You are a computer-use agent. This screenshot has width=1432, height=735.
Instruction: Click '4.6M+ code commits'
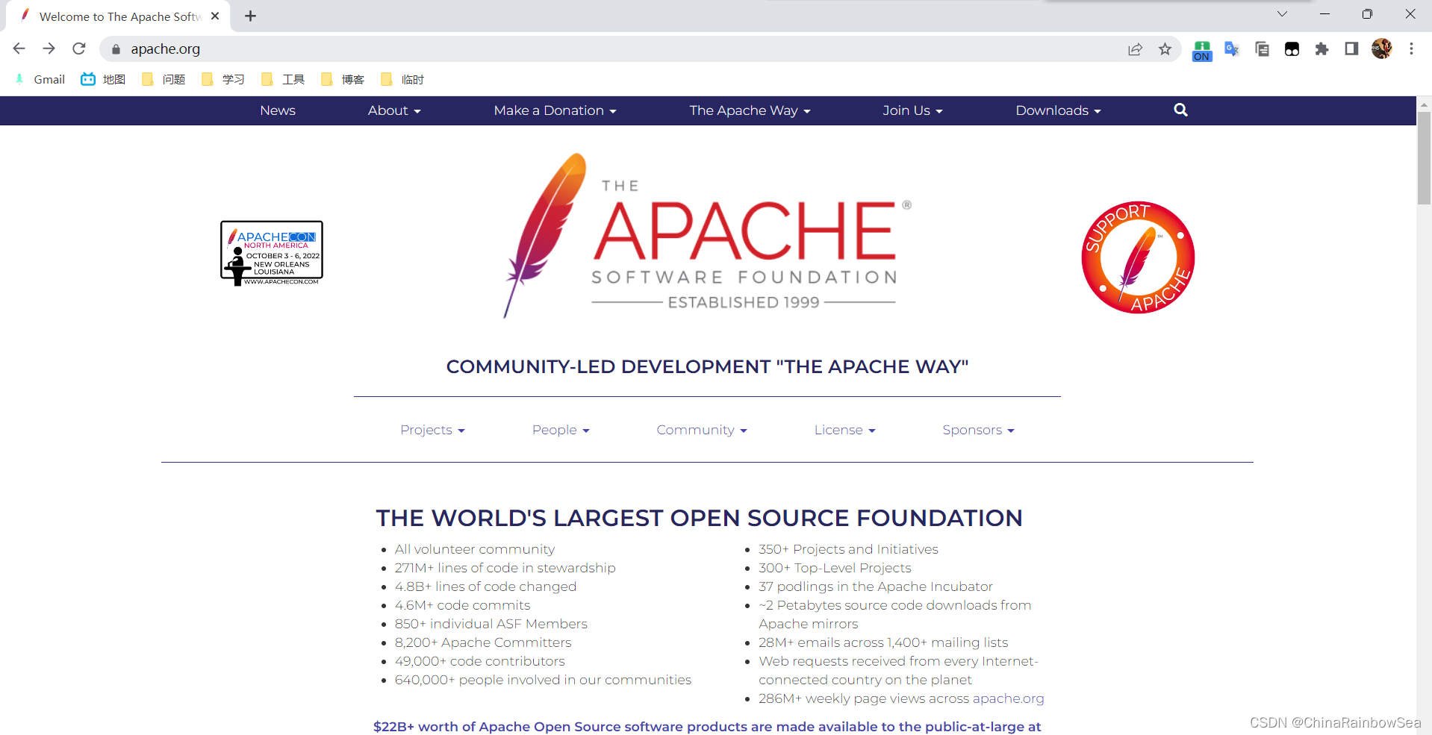click(x=462, y=605)
